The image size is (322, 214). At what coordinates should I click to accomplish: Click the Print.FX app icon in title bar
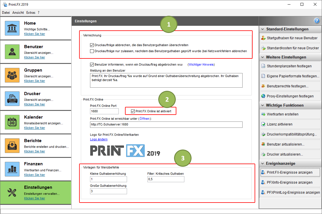coord(5,4)
